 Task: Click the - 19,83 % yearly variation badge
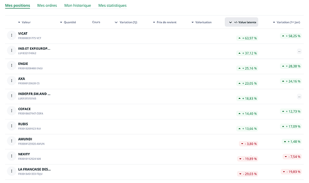pyautogui.click(x=291, y=172)
